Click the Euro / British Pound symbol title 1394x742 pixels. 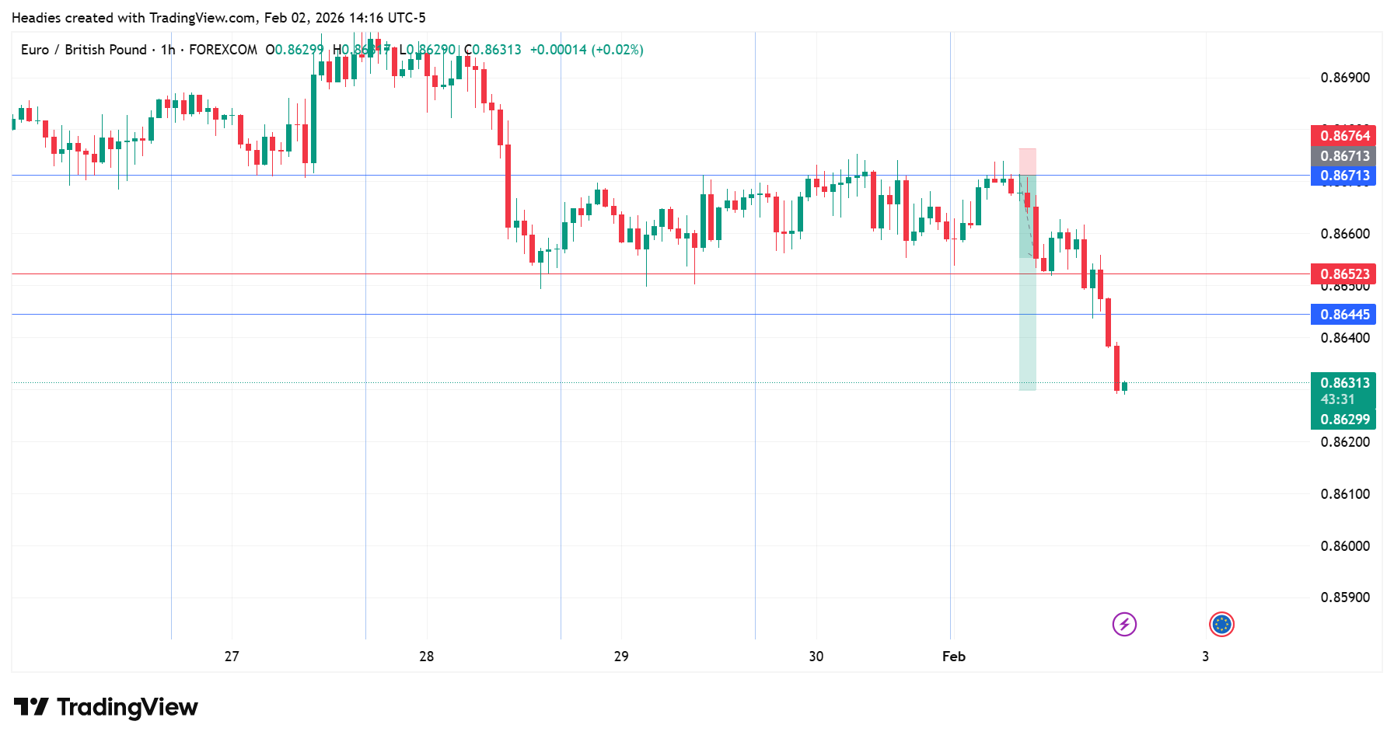[83, 50]
